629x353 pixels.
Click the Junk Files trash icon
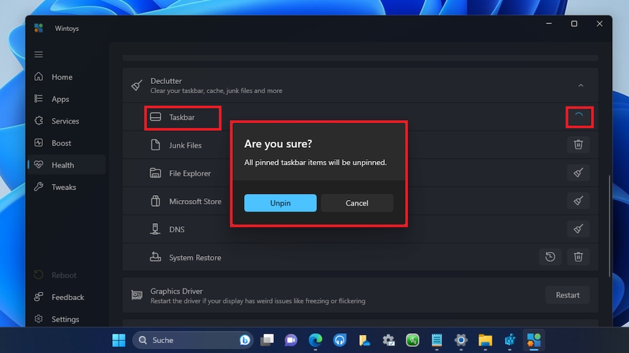click(x=578, y=145)
